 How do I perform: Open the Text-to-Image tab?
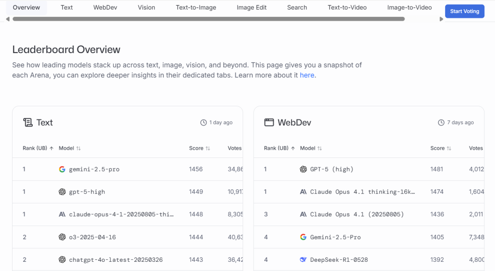[196, 8]
